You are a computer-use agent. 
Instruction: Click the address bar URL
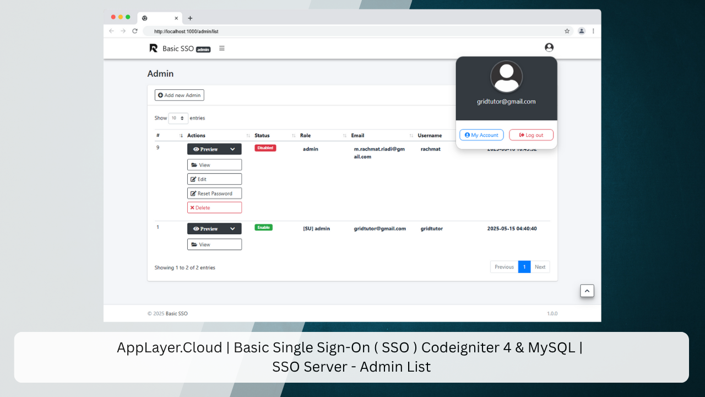pyautogui.click(x=186, y=31)
